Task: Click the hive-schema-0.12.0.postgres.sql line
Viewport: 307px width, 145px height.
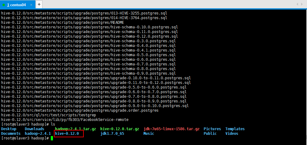Action: coord(90,36)
